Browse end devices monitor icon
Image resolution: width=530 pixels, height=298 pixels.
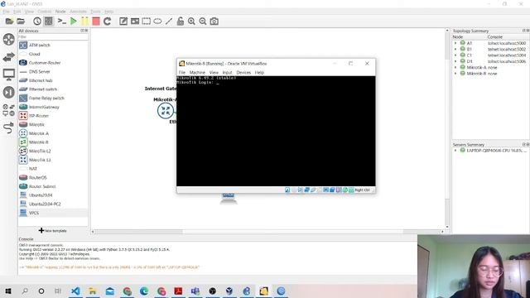click(9, 74)
